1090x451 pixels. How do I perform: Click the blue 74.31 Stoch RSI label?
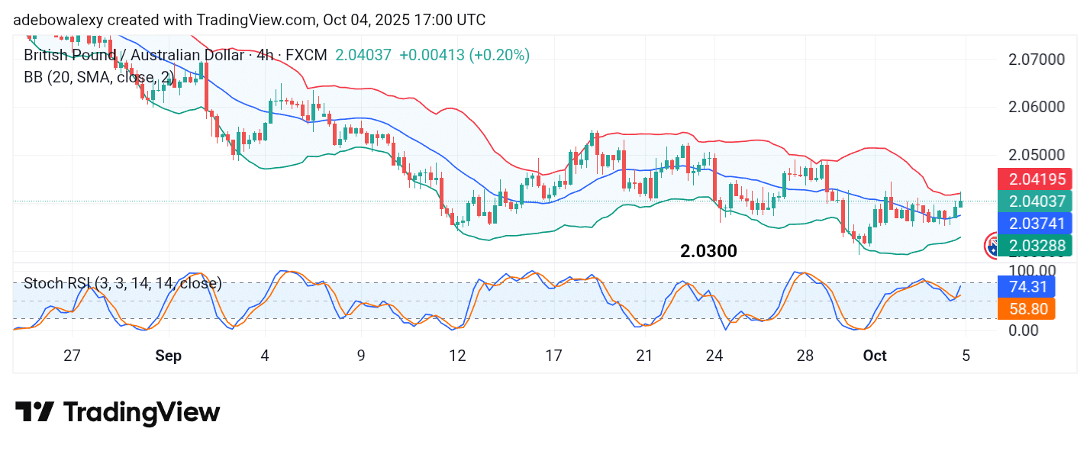[1026, 287]
